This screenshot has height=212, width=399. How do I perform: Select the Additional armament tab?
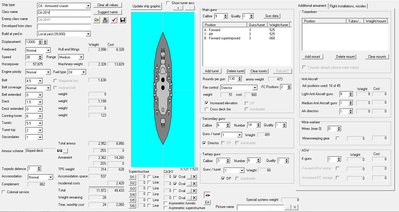(x=312, y=6)
